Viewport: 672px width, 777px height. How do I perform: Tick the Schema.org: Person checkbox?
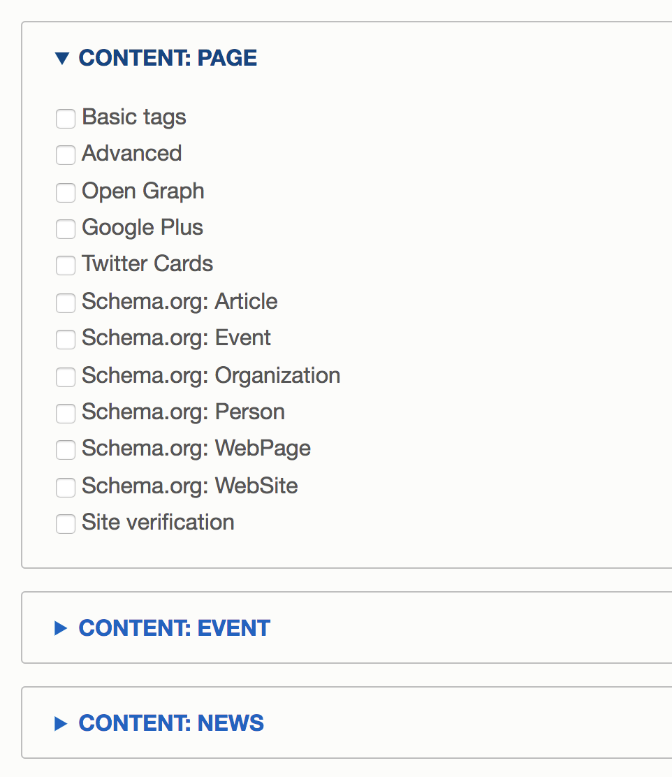[x=66, y=413]
